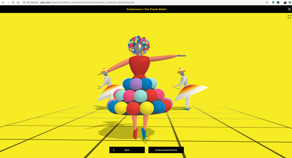Click the colorful ball headdress of central dancer
Viewport: 292px width, 158px height.
tap(139, 45)
